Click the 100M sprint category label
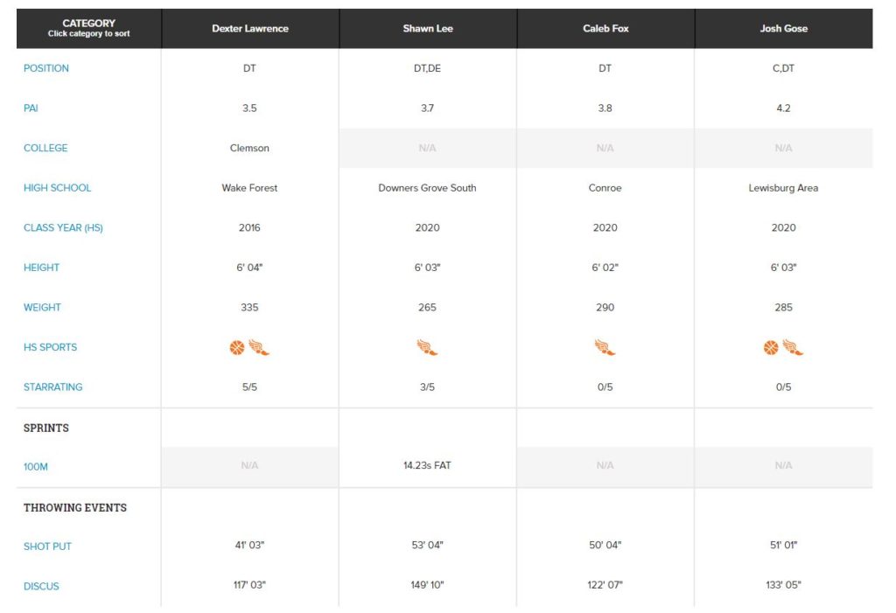Screen dimensions: 896x613 (35, 467)
